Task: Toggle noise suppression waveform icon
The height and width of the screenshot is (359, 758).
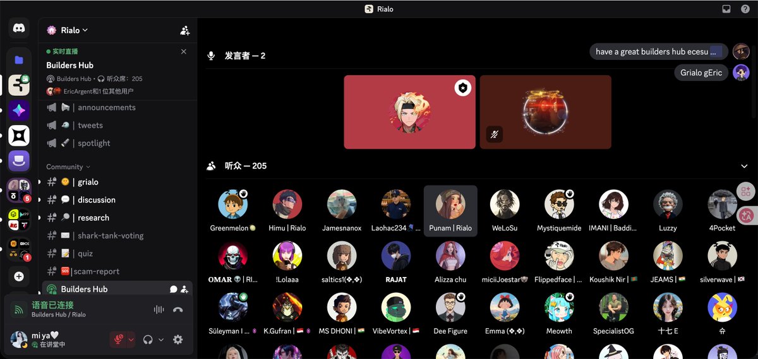Action: point(159,309)
